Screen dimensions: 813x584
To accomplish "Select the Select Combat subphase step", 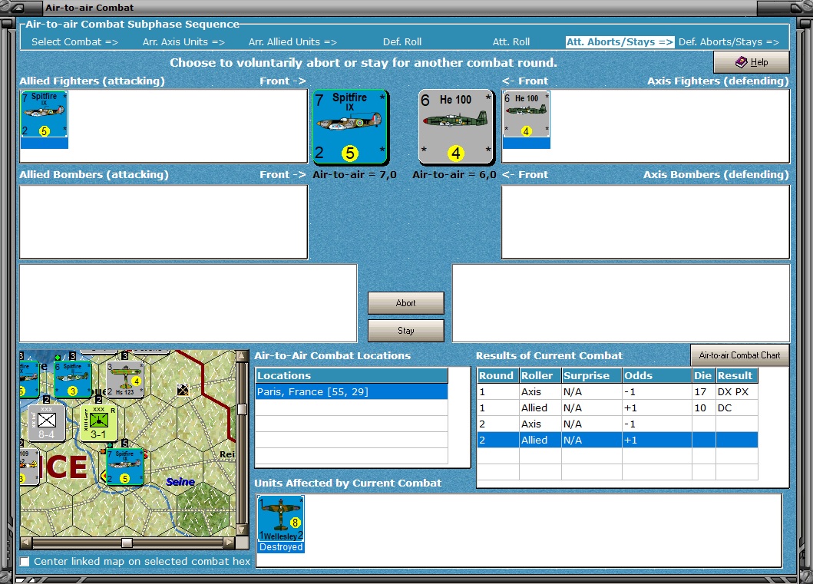I will 74,42.
